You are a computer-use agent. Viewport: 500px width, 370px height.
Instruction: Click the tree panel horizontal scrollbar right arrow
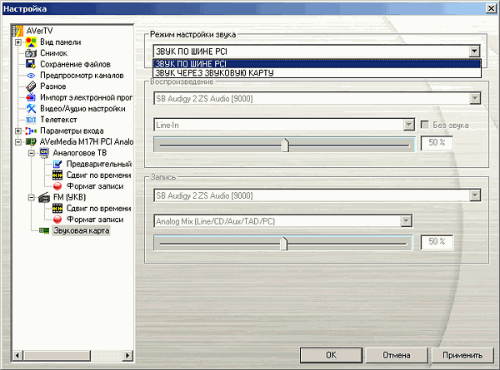127,355
